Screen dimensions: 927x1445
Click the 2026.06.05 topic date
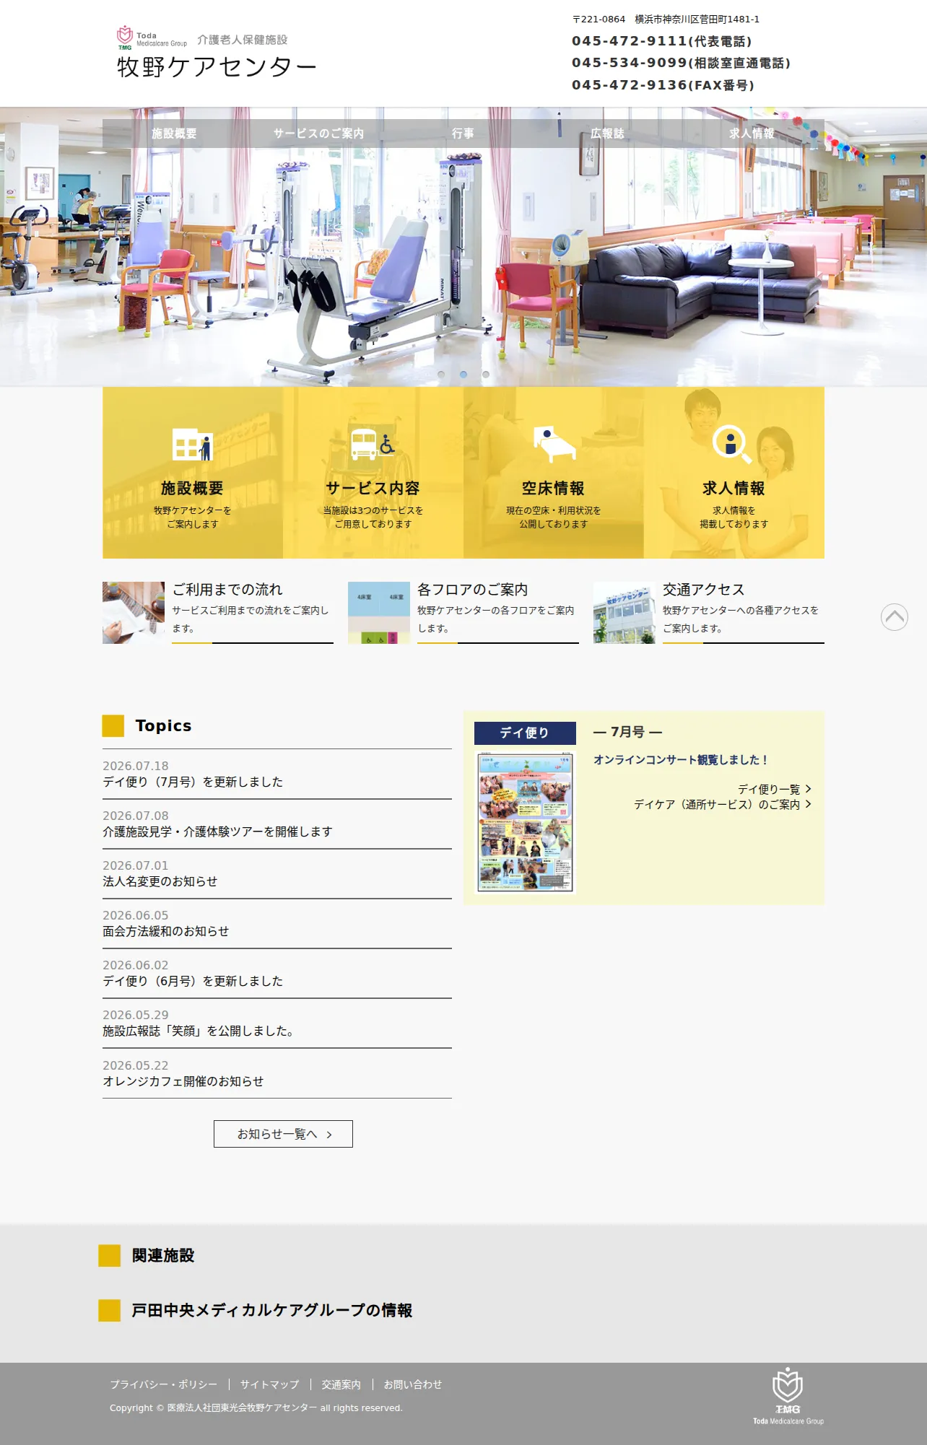[x=136, y=915]
